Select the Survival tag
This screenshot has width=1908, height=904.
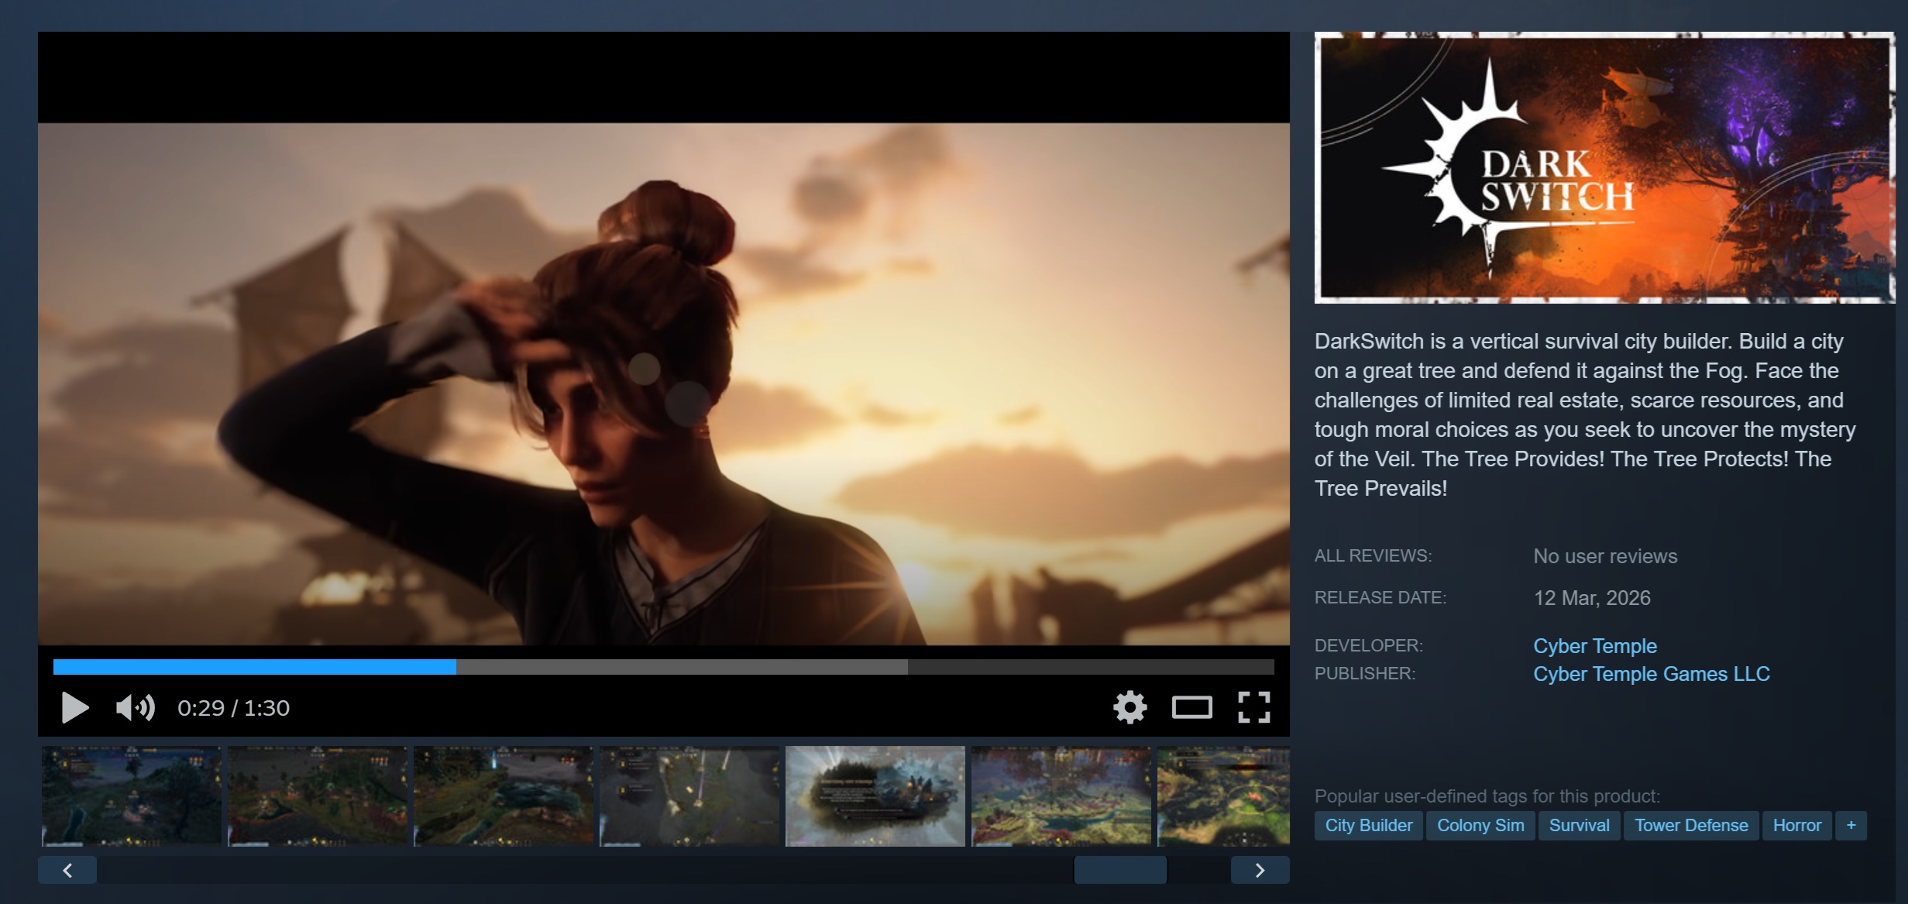(x=1579, y=825)
